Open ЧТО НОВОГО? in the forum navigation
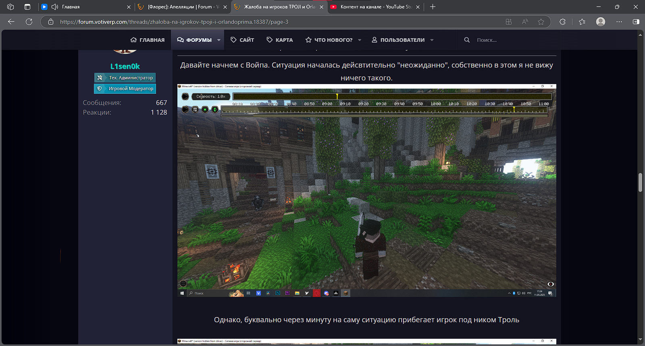Screen dimensions: 645x346 point(329,40)
